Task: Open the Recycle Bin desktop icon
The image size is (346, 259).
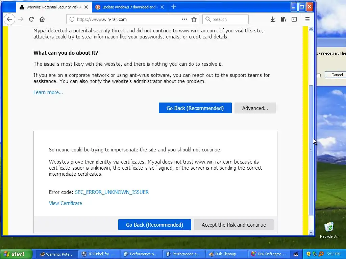Action: click(329, 230)
